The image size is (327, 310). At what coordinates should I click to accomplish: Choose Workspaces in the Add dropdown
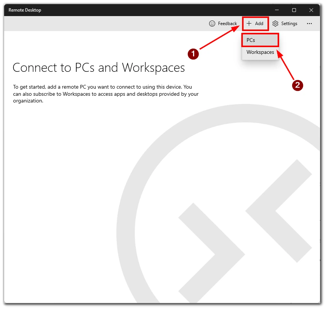260,52
